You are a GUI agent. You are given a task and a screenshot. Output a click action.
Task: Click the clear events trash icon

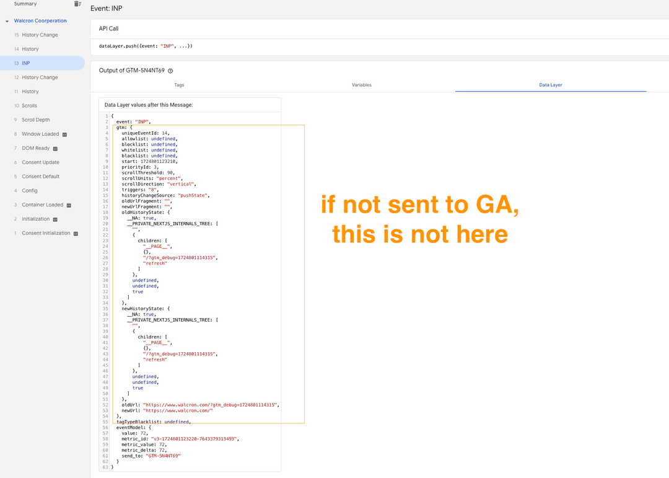pyautogui.click(x=77, y=4)
